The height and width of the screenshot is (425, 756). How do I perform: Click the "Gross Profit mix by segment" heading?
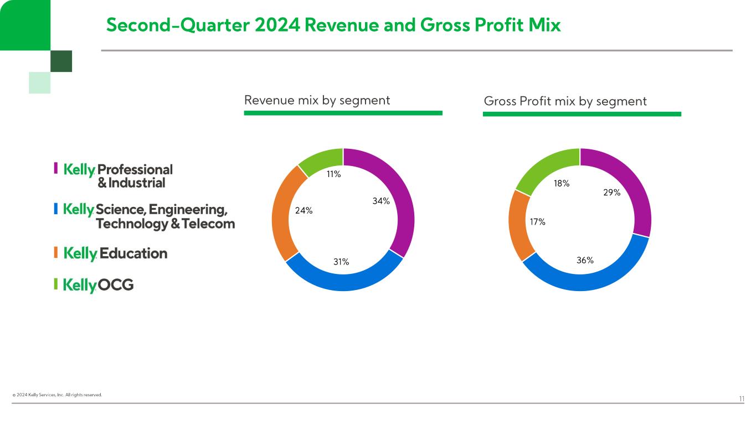(565, 101)
